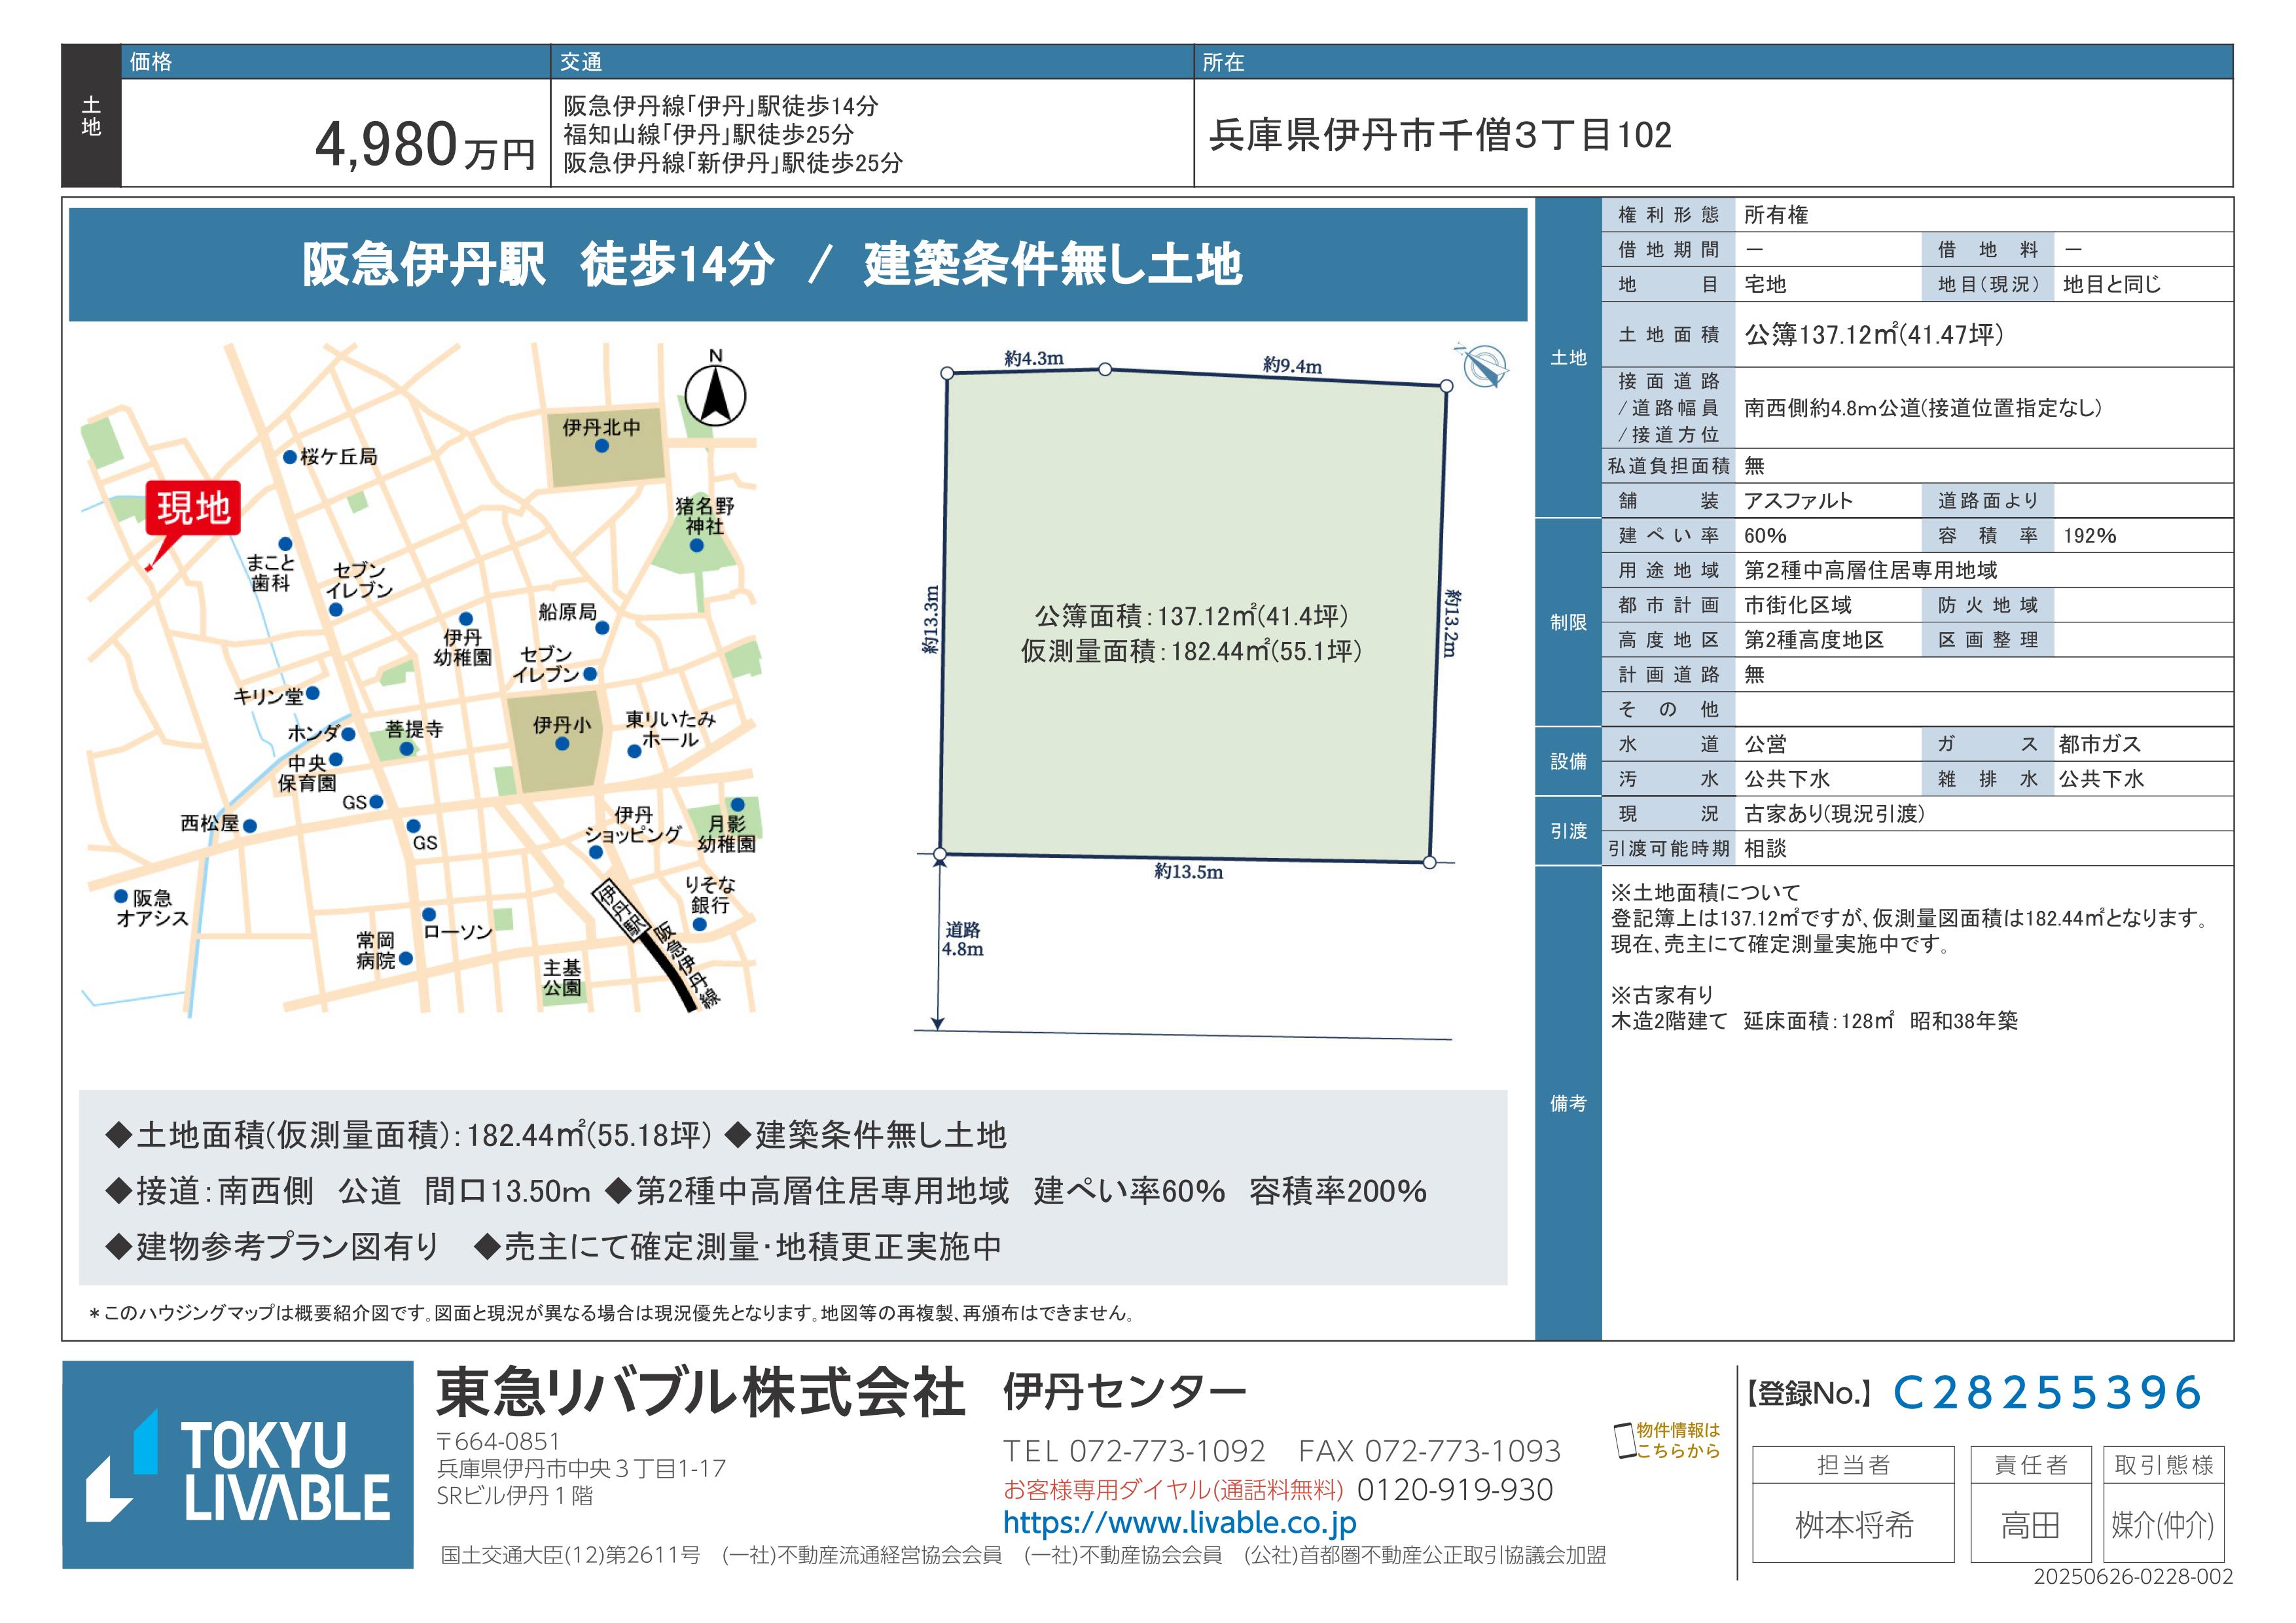Open the www.livable.co.jp link

click(1179, 1522)
